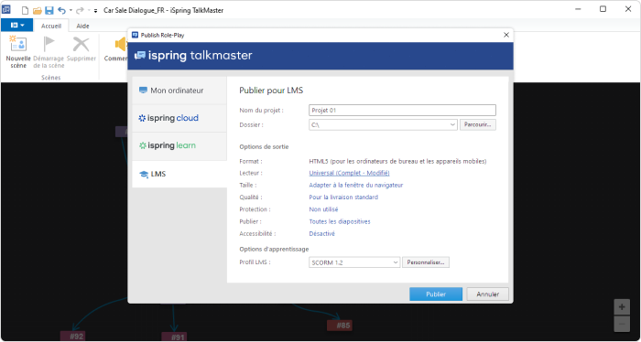Click Annuler to cancel publishing
This screenshot has width=641, height=342.
pyautogui.click(x=488, y=294)
